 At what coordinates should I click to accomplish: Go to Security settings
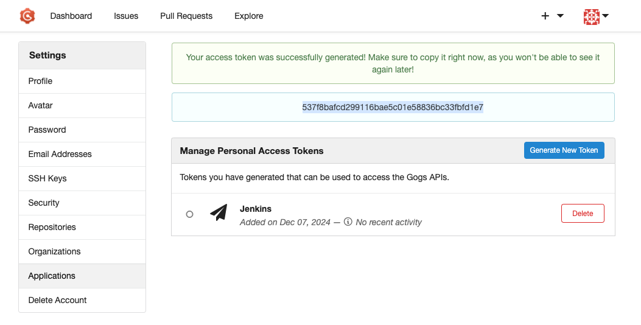coord(44,203)
